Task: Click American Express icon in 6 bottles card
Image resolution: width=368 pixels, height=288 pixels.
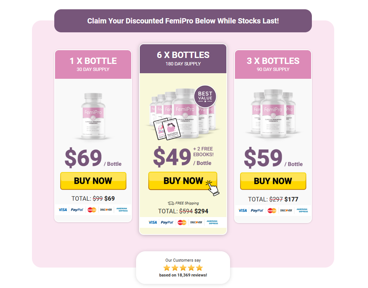Action: coord(212,222)
